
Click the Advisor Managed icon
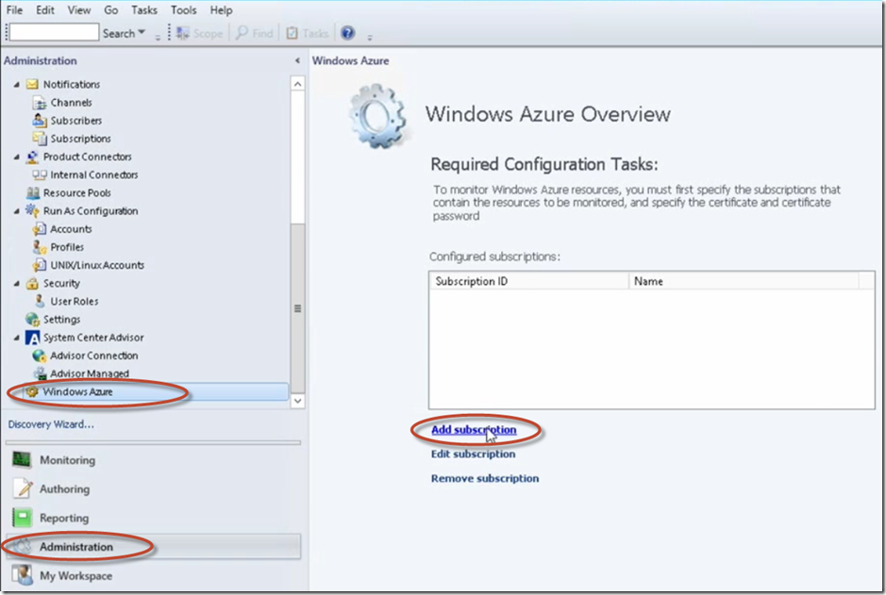click(x=40, y=373)
